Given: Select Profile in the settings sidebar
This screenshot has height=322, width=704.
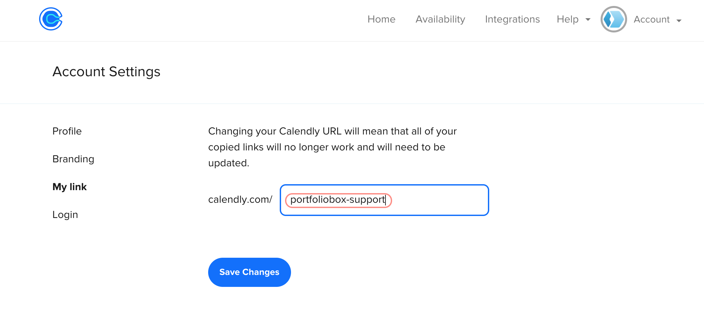Looking at the screenshot, I should (x=67, y=131).
